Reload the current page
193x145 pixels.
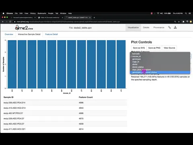click(x=10, y=22)
